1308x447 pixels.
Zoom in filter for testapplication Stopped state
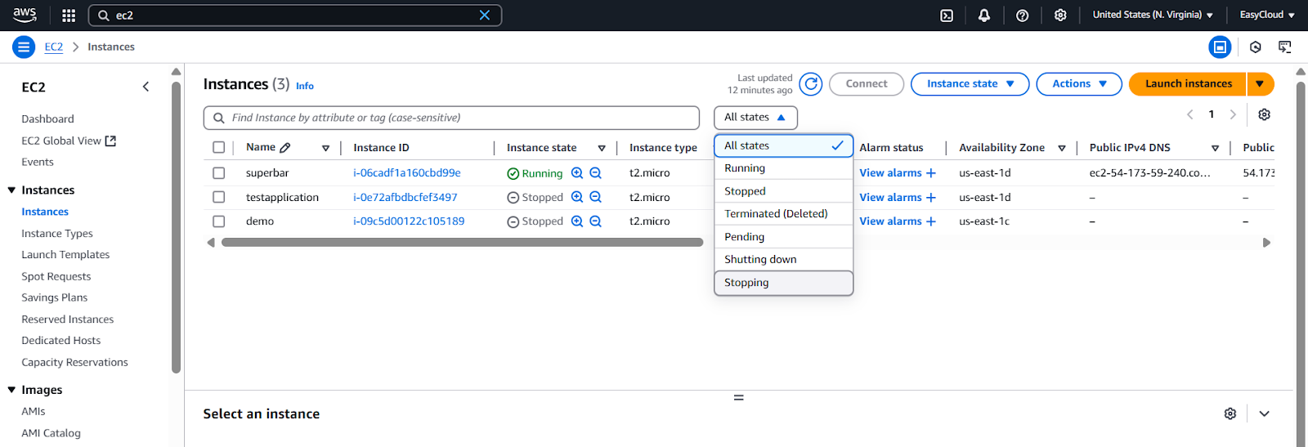click(x=577, y=197)
